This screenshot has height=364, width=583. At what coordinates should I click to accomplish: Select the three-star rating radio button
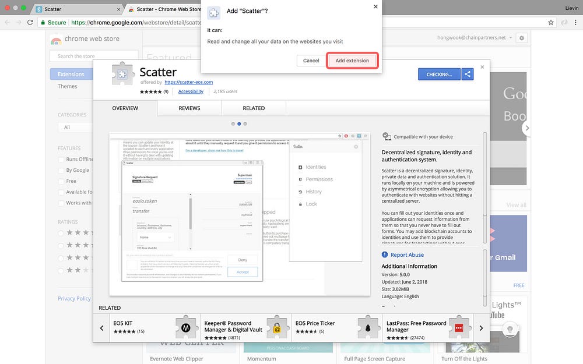61,258
